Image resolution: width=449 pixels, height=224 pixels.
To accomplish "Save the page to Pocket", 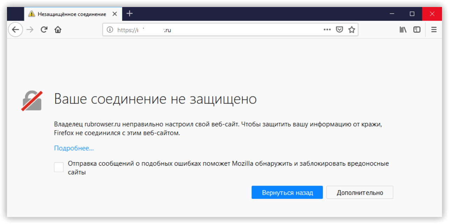I will tap(339, 30).
